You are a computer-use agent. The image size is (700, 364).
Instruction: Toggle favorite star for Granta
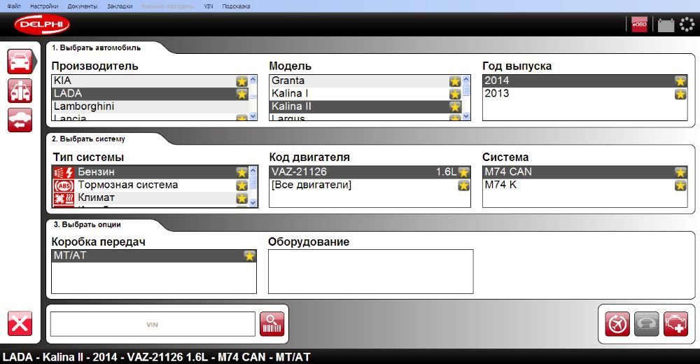tap(455, 81)
